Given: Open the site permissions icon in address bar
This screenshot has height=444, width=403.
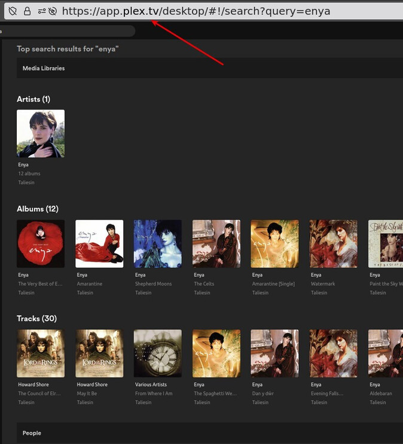Looking at the screenshot, I should [x=42, y=11].
